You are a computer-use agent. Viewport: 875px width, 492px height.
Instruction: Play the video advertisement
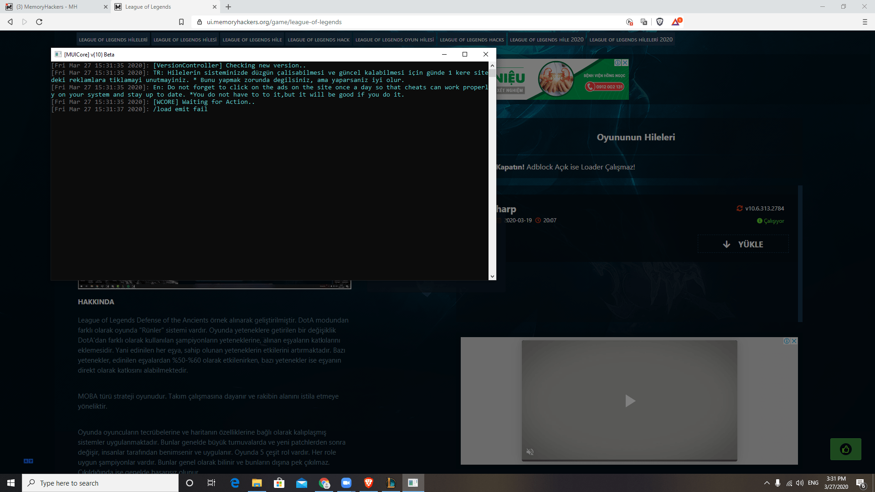click(x=630, y=401)
